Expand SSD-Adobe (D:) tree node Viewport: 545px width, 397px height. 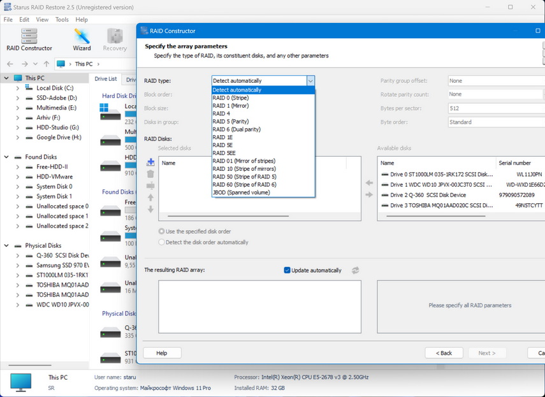click(x=17, y=98)
